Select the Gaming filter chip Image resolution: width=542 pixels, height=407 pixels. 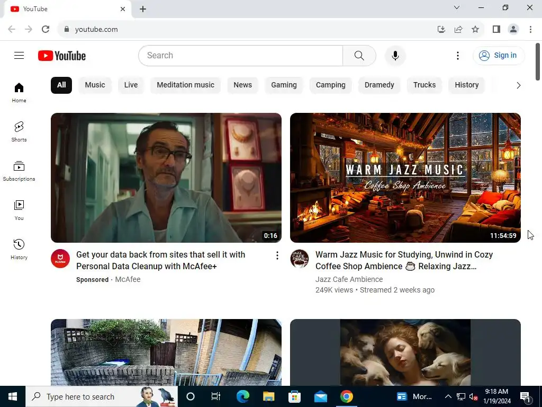coord(284,85)
